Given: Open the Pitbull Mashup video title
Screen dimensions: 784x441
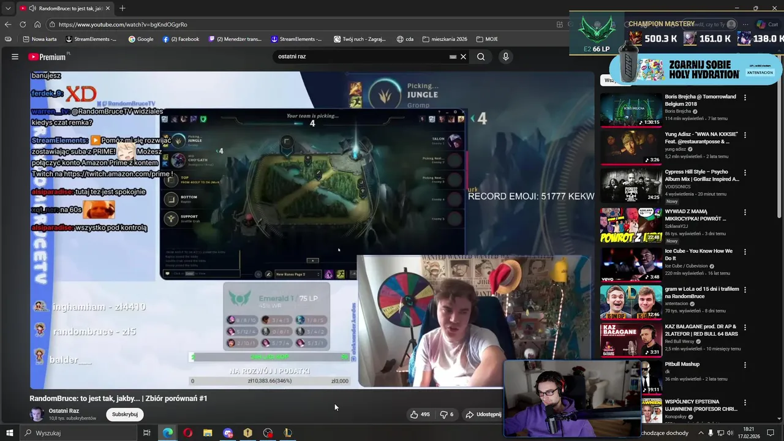Looking at the screenshot, I should point(682,364).
